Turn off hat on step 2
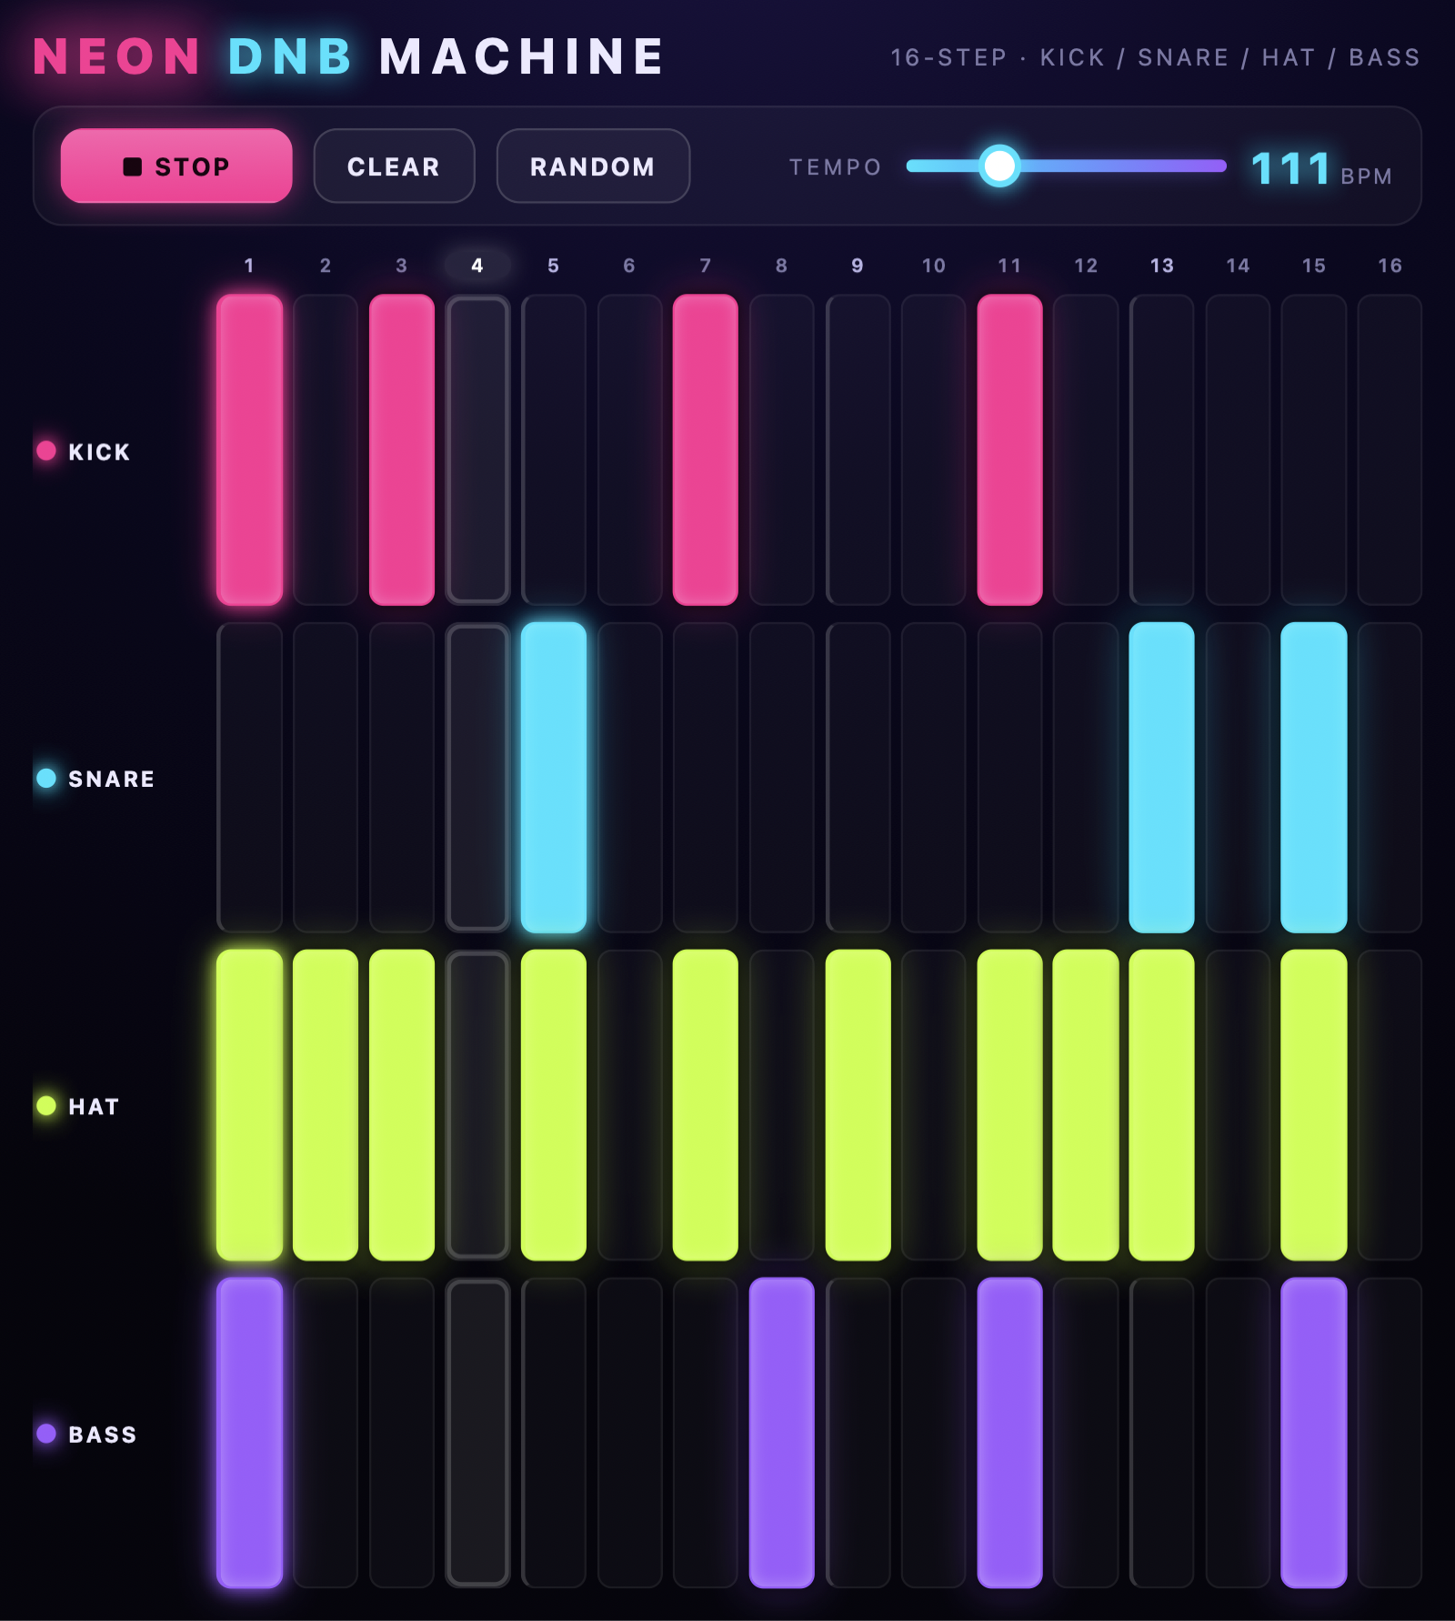Screen dimensions: 1455x1621 pos(326,1105)
